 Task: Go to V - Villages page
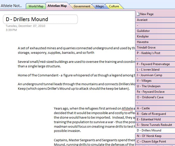pos(155,81)
